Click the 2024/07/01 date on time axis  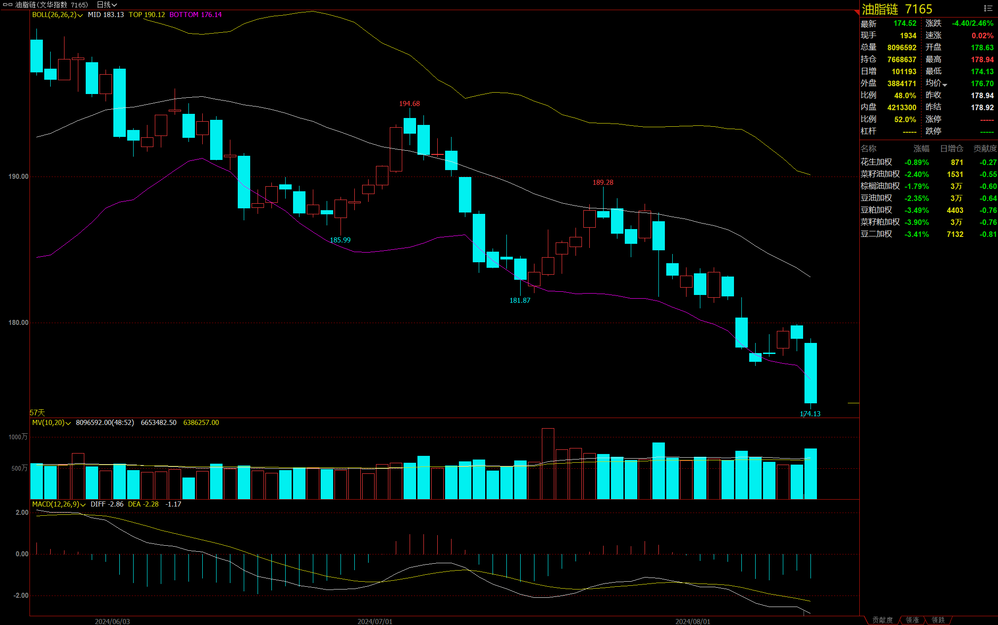375,621
